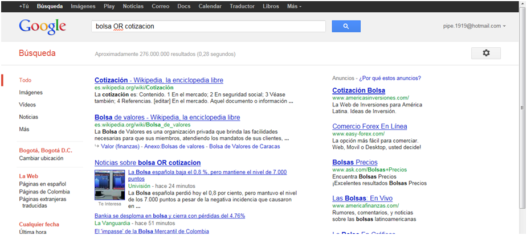This screenshot has height=235, width=527.
Task: Select Búsqueda in the top navigation bar
Action: tap(50, 6)
